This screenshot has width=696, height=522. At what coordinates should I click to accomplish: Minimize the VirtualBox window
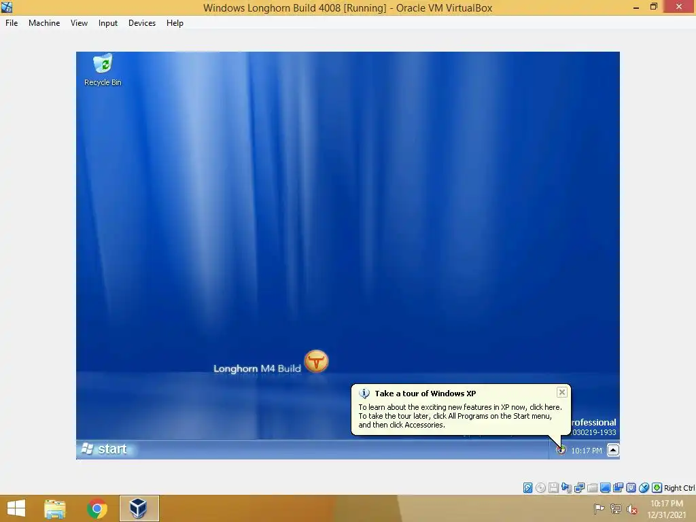pos(636,7)
